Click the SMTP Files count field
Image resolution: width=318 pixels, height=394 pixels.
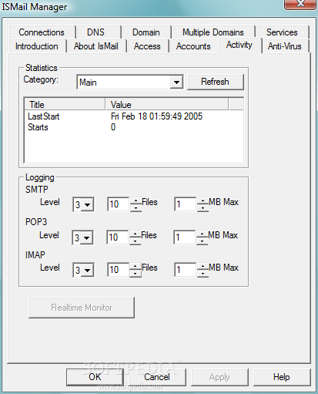[x=118, y=204]
